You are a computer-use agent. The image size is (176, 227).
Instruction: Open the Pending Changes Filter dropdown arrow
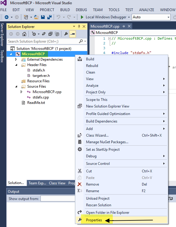[x=39, y=34]
